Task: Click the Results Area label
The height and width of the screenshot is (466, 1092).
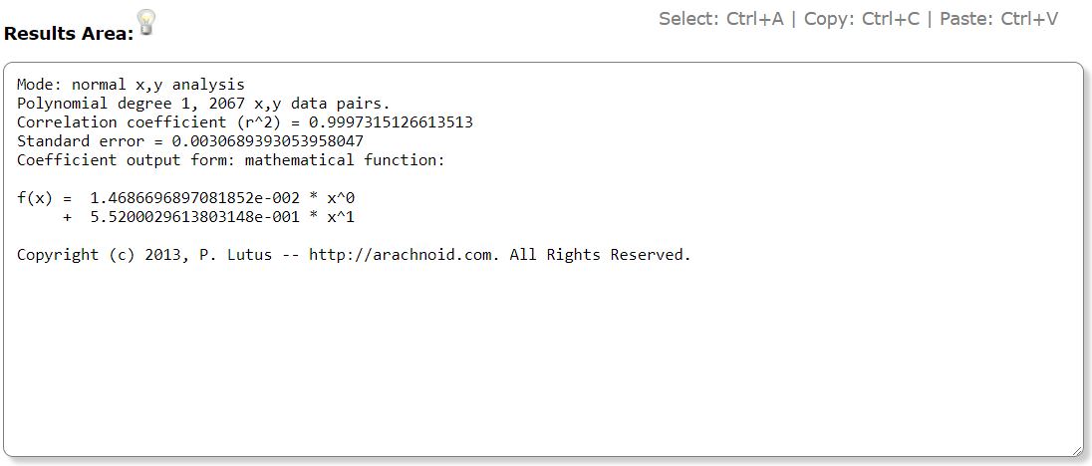Action: click(68, 34)
